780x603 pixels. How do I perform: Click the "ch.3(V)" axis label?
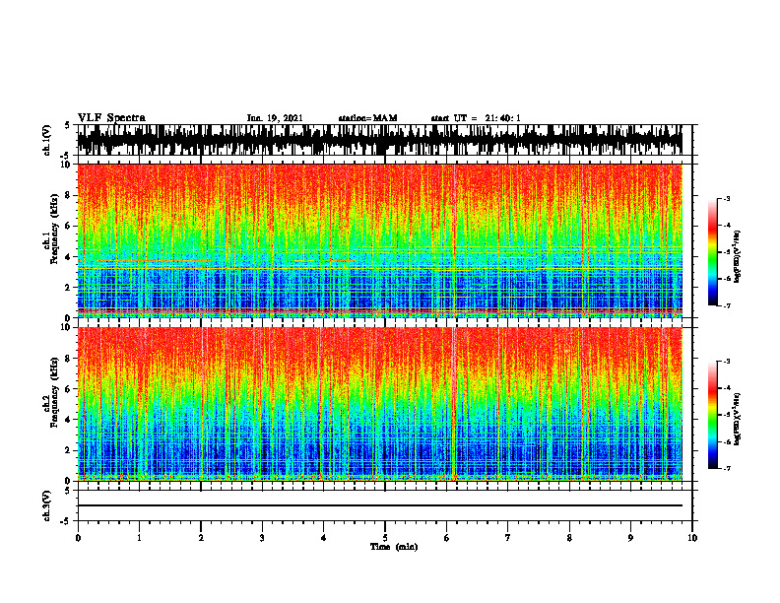[x=47, y=505]
